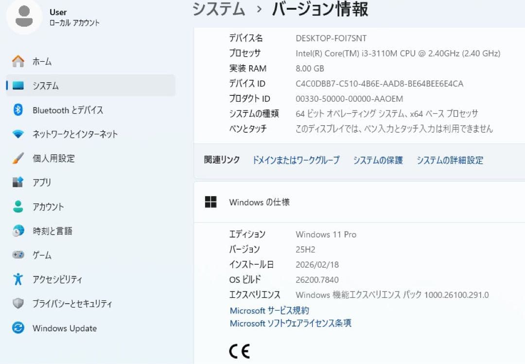This screenshot has width=525, height=364.
Task: Click install date 2026/02/18
Action: tap(317, 264)
